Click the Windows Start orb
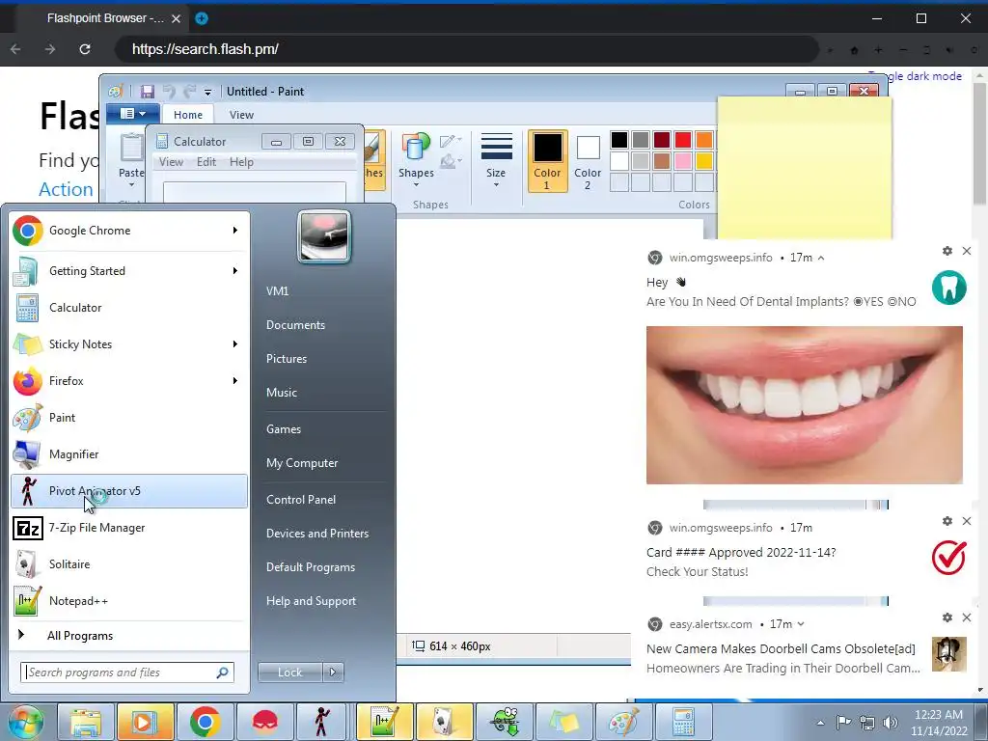This screenshot has height=741, width=988. [25, 722]
